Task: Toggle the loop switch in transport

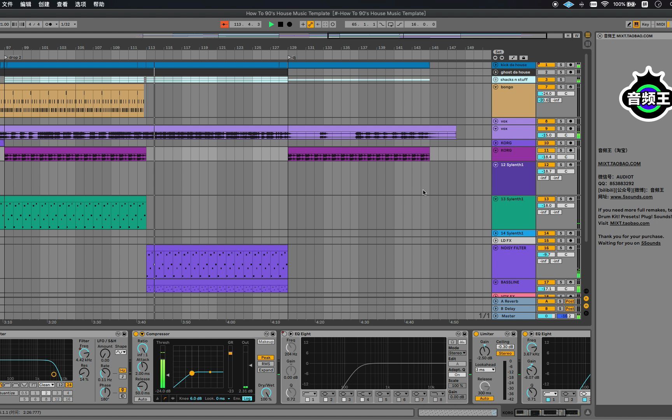Action: pos(390,24)
